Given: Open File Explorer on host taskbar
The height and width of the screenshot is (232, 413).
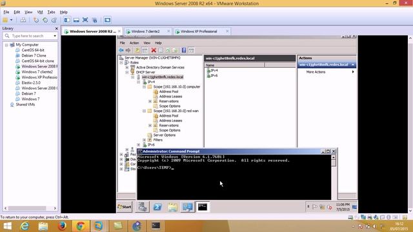Looking at the screenshot, I should coord(43,226).
